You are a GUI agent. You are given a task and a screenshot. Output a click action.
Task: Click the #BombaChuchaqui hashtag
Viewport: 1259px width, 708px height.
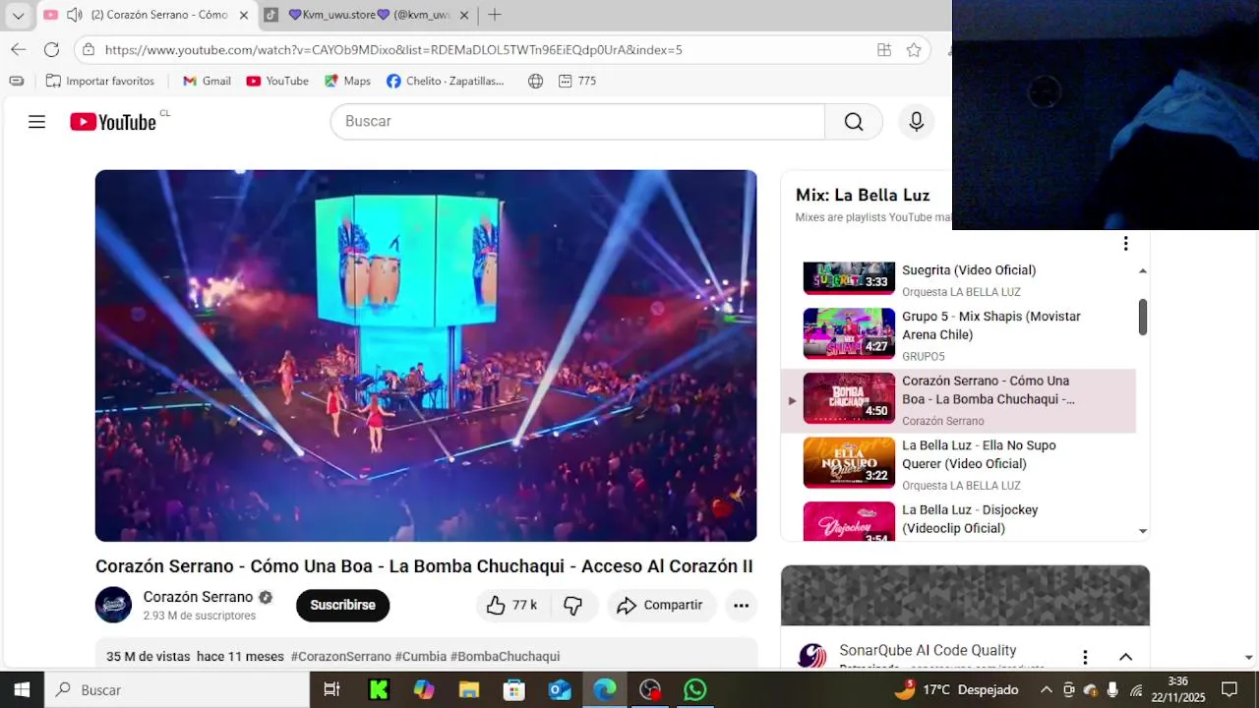[505, 656]
